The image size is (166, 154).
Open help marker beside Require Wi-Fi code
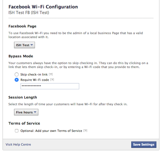click(52, 80)
